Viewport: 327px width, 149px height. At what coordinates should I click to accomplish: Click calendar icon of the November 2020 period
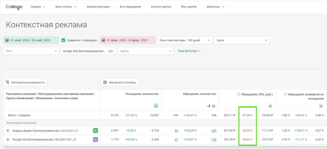[7, 40]
